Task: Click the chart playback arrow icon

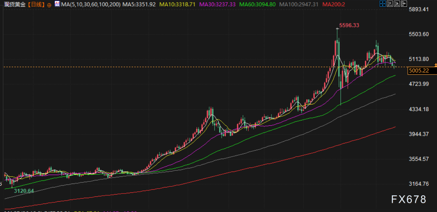Action: [x=397, y=4]
